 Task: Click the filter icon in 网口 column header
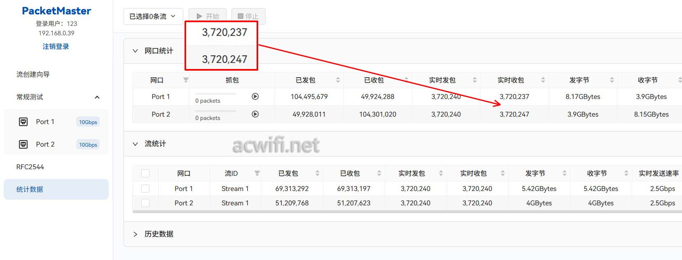tap(186, 80)
